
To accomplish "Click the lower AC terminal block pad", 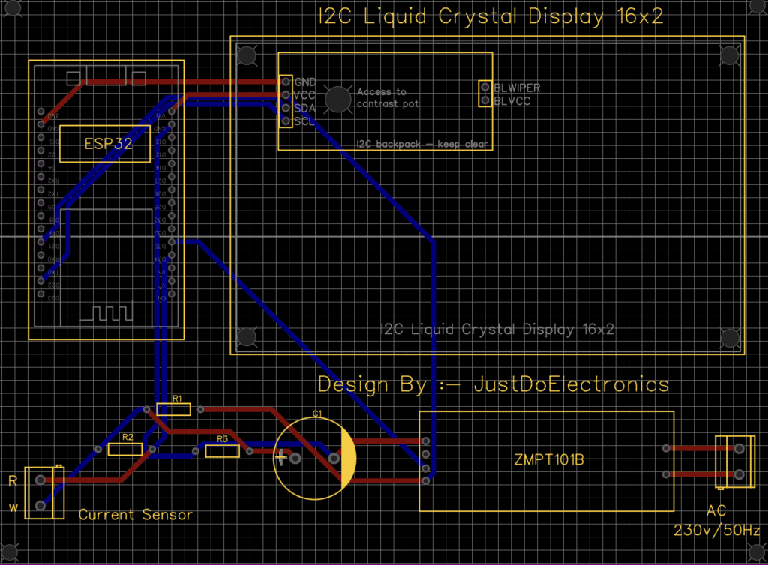I will [739, 474].
